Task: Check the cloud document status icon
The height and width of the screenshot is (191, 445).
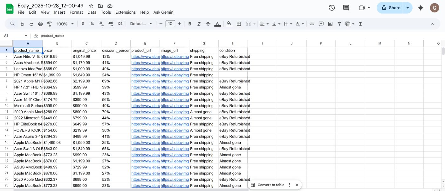Action: click(x=110, y=6)
